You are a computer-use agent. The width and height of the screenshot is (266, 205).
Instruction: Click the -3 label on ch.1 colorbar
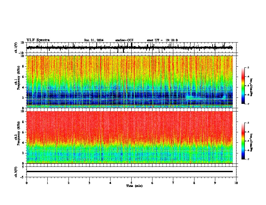(248, 67)
